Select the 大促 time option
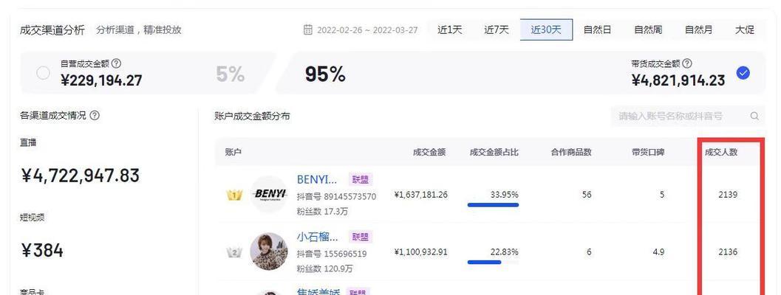The image size is (781, 295). [745, 29]
